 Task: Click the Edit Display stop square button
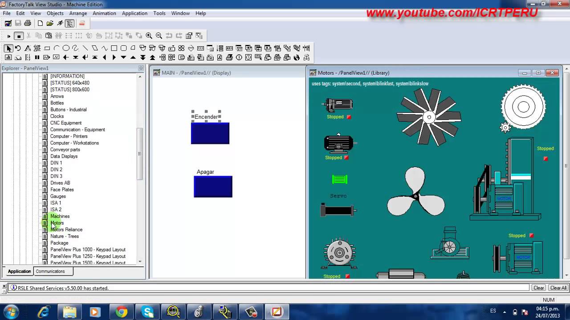tap(19, 36)
